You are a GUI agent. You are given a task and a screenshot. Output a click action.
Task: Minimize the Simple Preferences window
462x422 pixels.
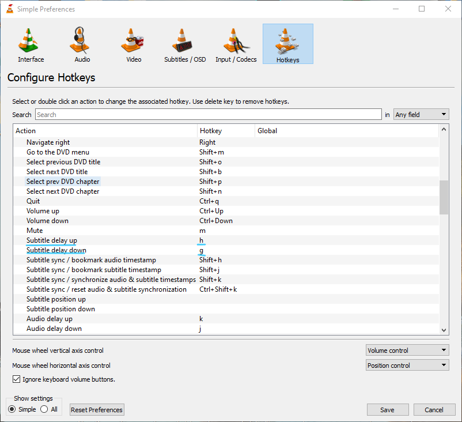[396, 9]
